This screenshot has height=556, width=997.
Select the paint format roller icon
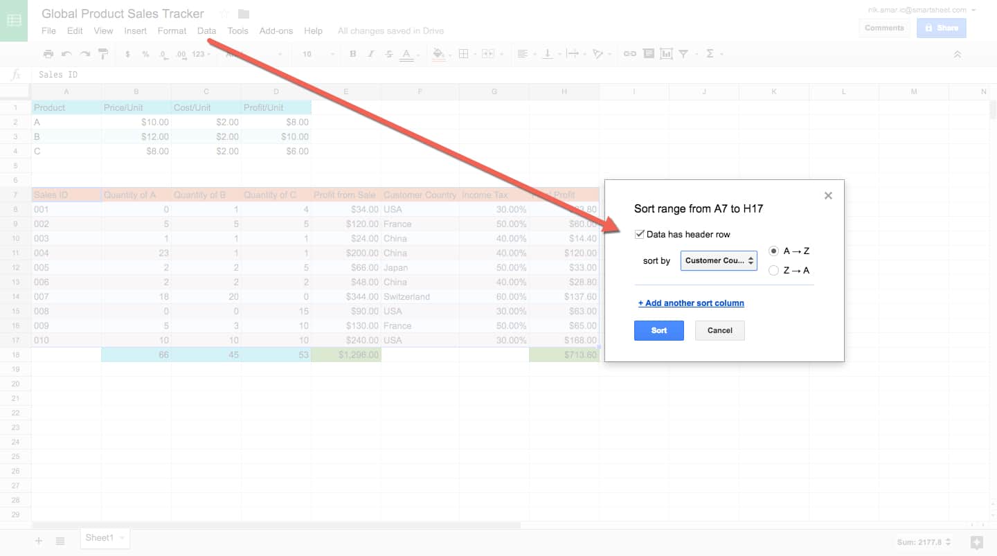[103, 54]
